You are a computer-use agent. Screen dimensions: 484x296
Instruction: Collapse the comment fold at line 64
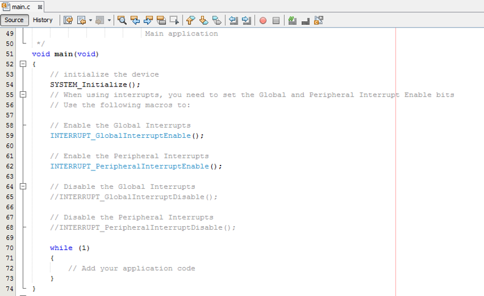coord(23,186)
